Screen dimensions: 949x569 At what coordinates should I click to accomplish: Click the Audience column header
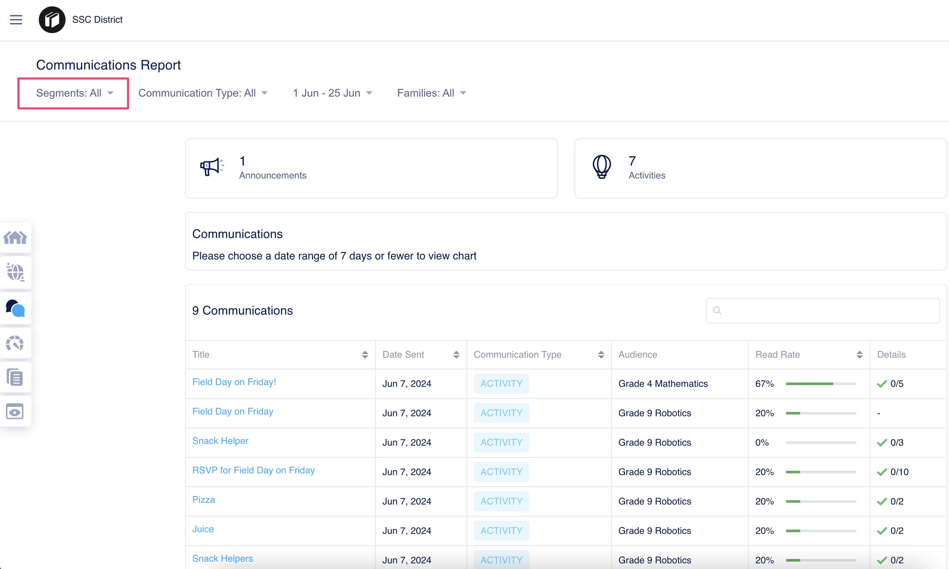638,355
